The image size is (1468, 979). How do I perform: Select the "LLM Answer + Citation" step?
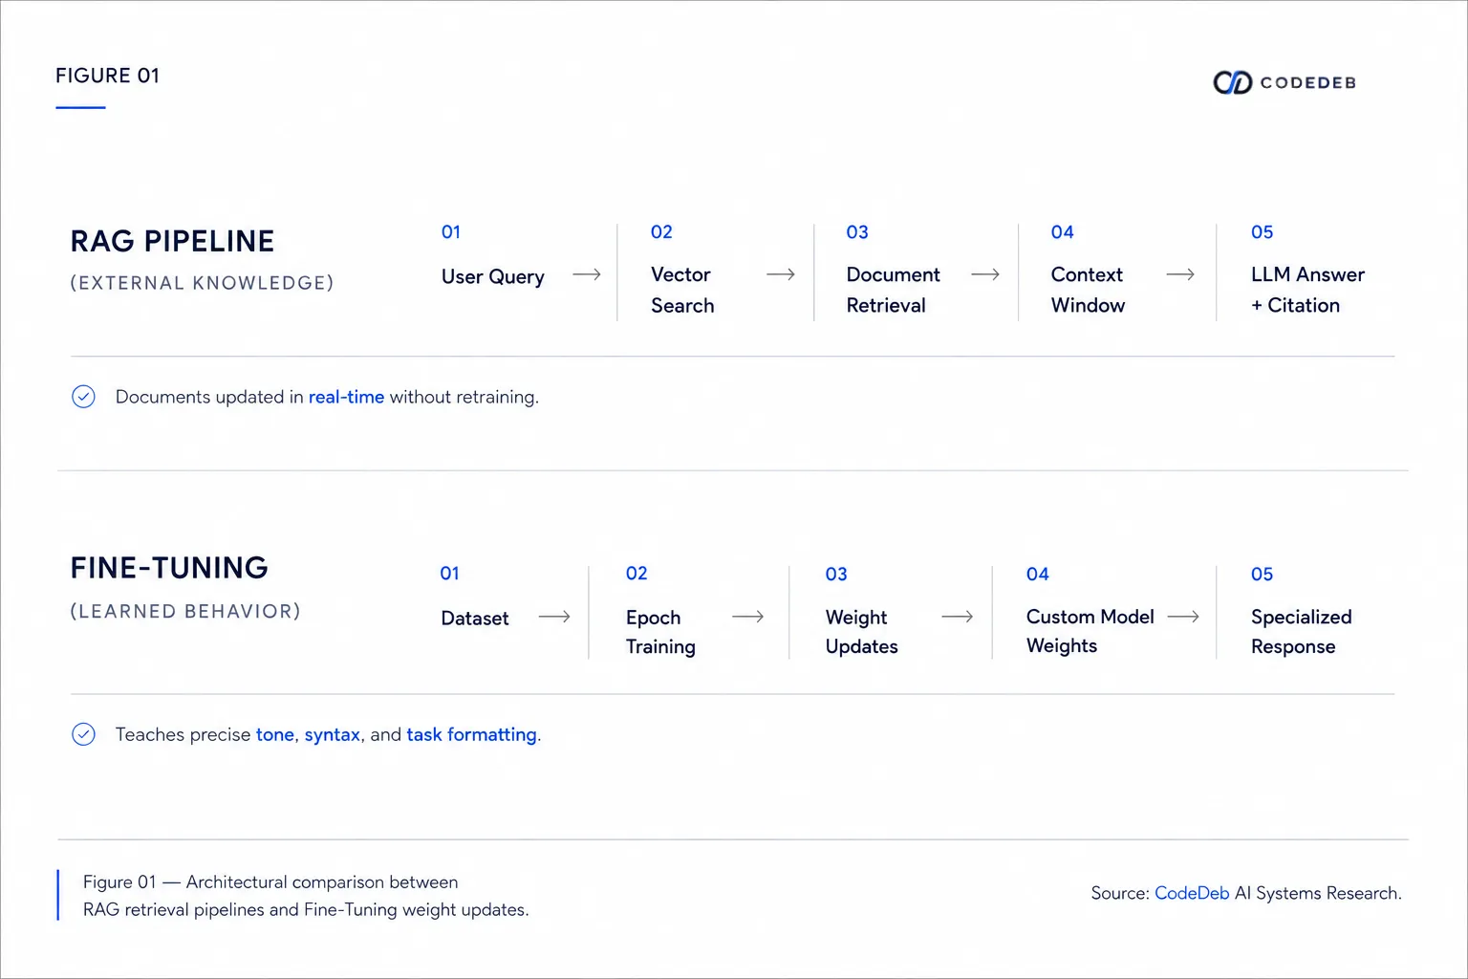click(x=1307, y=290)
